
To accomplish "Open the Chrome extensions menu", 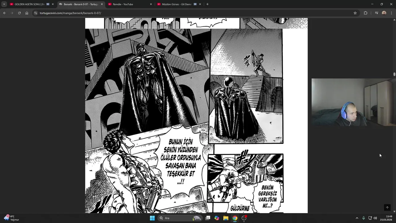I will pyautogui.click(x=366, y=13).
